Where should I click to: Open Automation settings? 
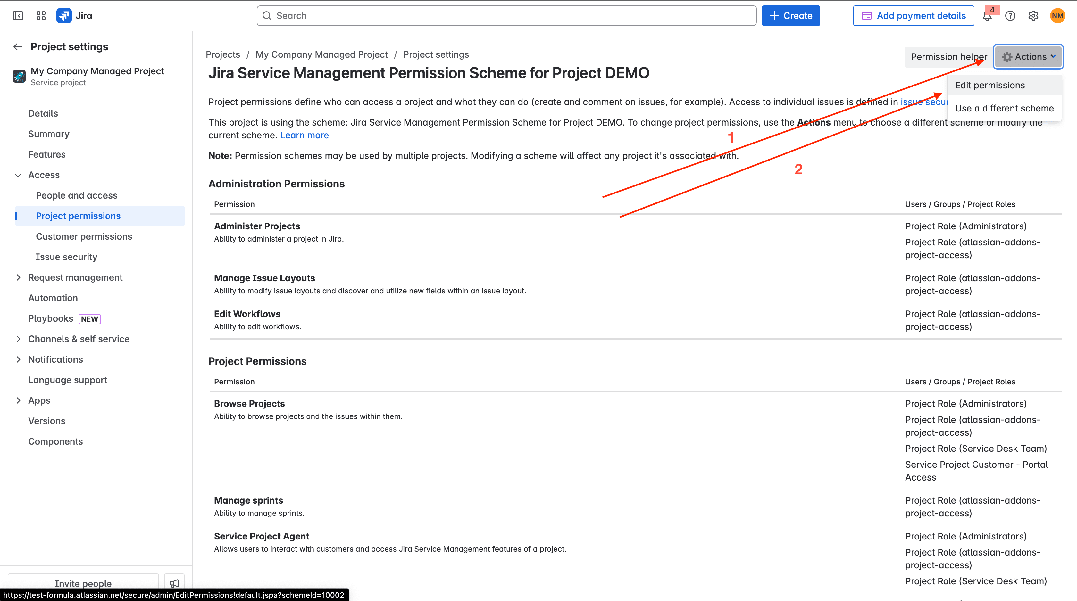(x=53, y=298)
